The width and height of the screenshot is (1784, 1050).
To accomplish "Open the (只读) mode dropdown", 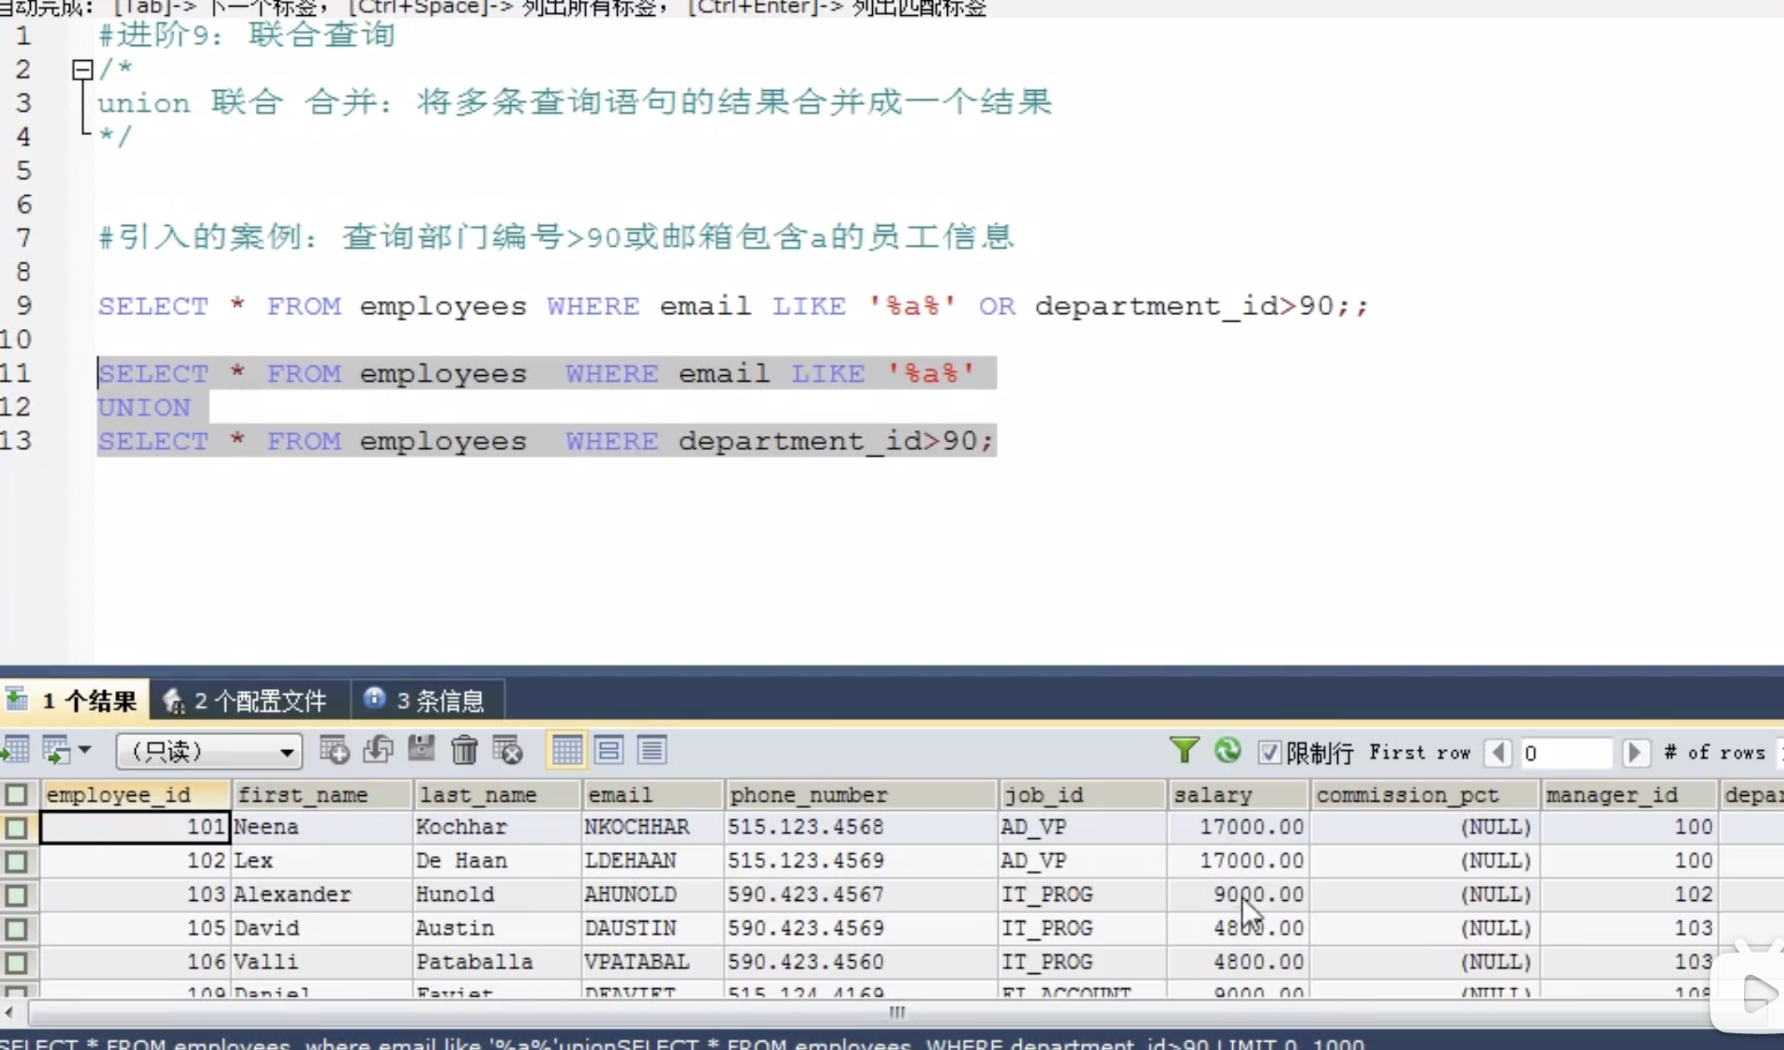I will click(x=208, y=751).
